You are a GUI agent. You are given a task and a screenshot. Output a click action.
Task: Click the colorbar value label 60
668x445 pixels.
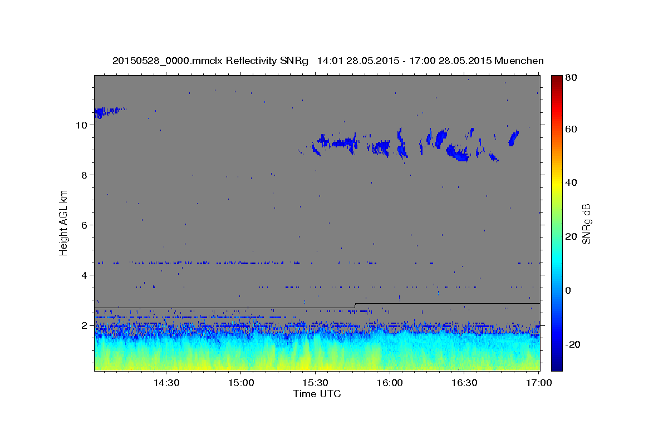[572, 129]
